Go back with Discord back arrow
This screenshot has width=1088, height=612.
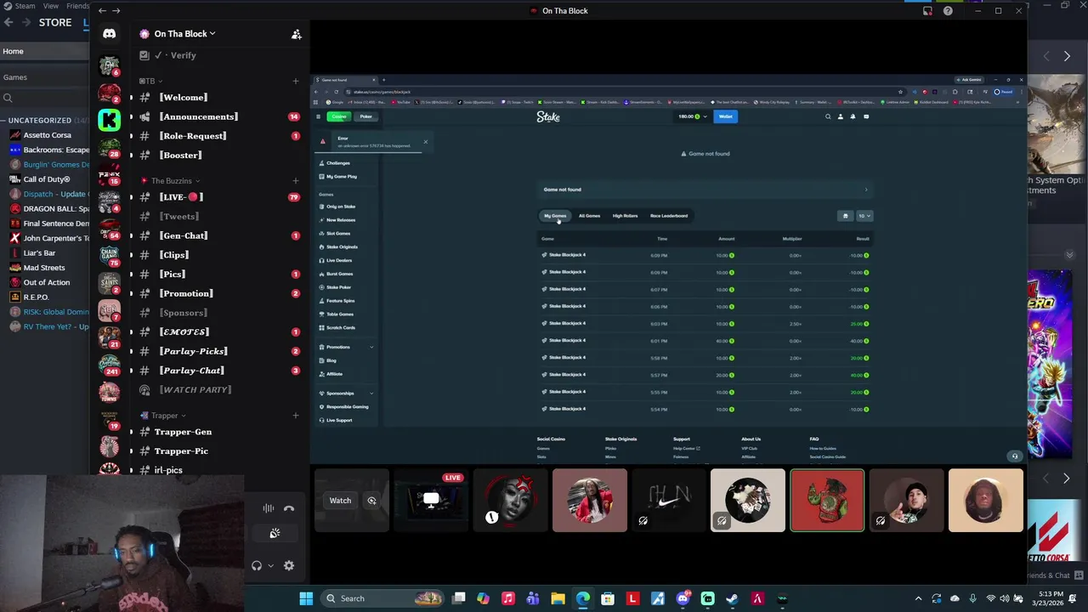(x=102, y=11)
